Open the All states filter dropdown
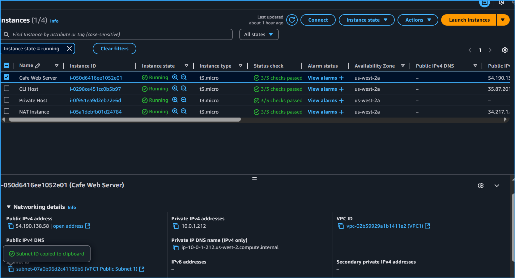Viewport: 515px width, 278px height. pos(259,35)
